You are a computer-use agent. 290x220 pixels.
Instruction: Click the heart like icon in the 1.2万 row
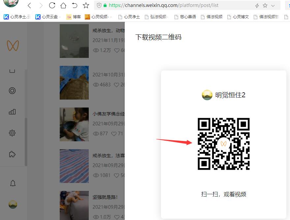click(117, 50)
